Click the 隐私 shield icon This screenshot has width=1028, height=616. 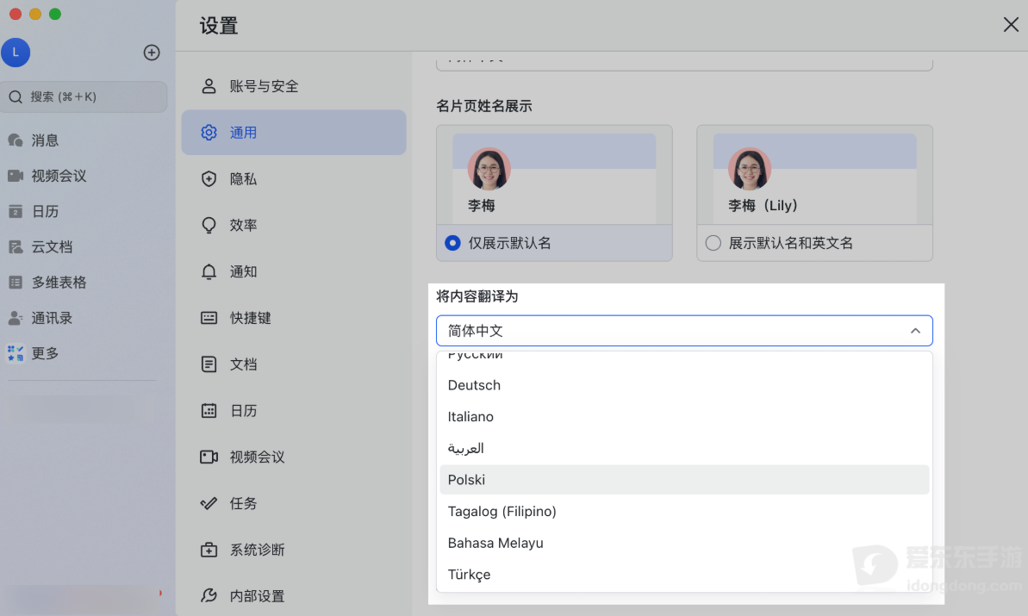tap(209, 179)
